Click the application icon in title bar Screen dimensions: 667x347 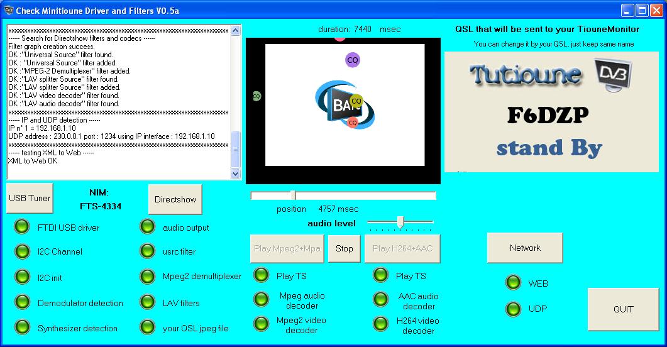(x=8, y=10)
